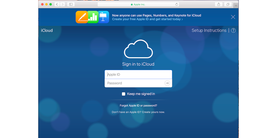Viewport: 277px width, 138px height.
Task: Click banner text about Pages, Numbers, Keynote
Action: [157, 15]
